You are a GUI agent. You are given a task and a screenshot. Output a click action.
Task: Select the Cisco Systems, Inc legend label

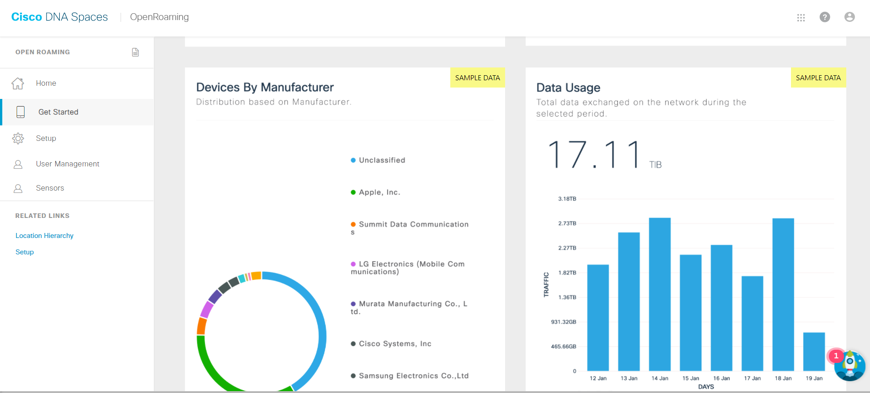coord(395,344)
